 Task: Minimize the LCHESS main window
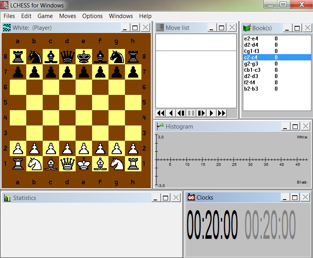click(x=270, y=4)
